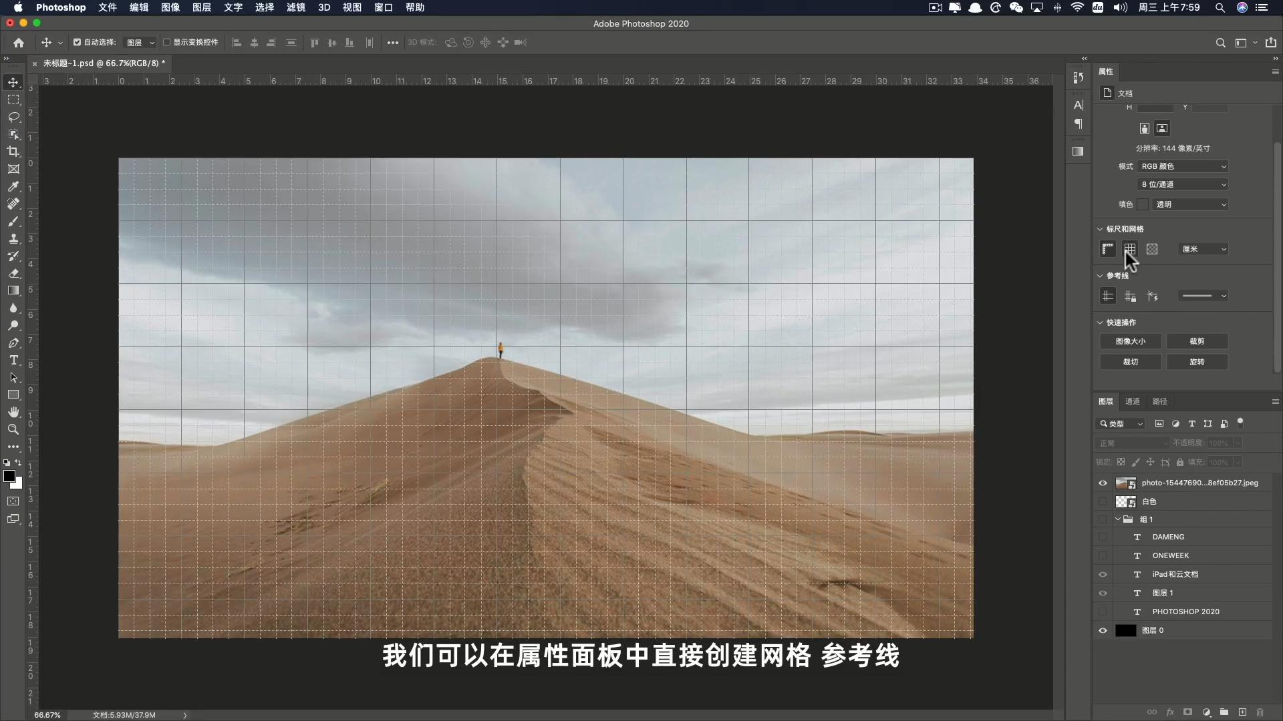The width and height of the screenshot is (1283, 721).
Task: Open the 厘米 units dropdown
Action: (1203, 249)
